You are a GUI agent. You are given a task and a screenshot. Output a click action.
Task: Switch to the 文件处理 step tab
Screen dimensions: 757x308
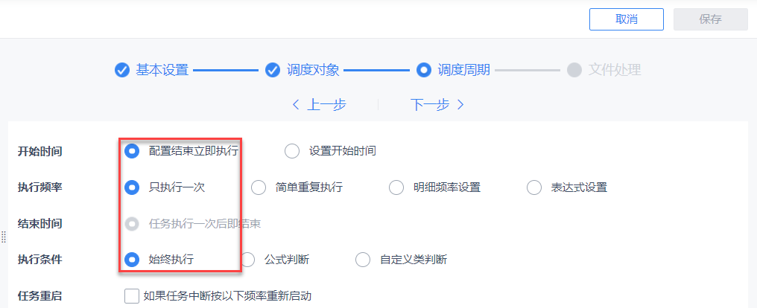[614, 70]
